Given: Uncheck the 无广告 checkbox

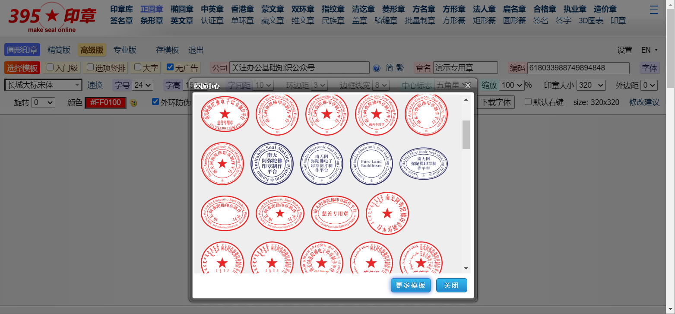Looking at the screenshot, I should [170, 67].
